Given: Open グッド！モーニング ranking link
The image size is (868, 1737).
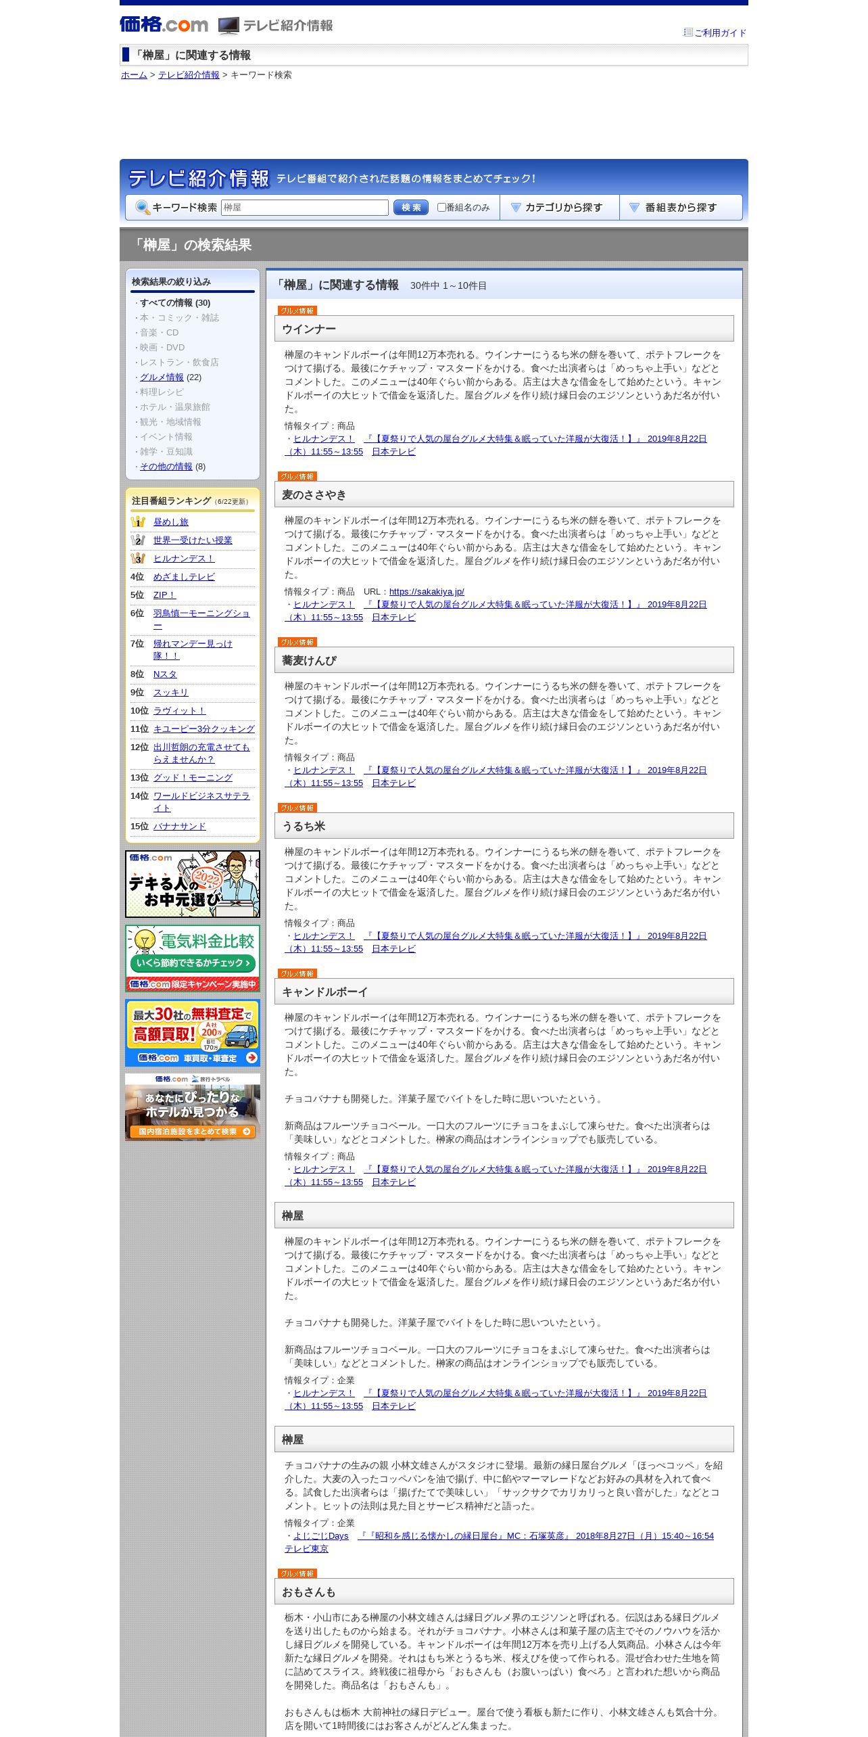Looking at the screenshot, I should click(193, 778).
